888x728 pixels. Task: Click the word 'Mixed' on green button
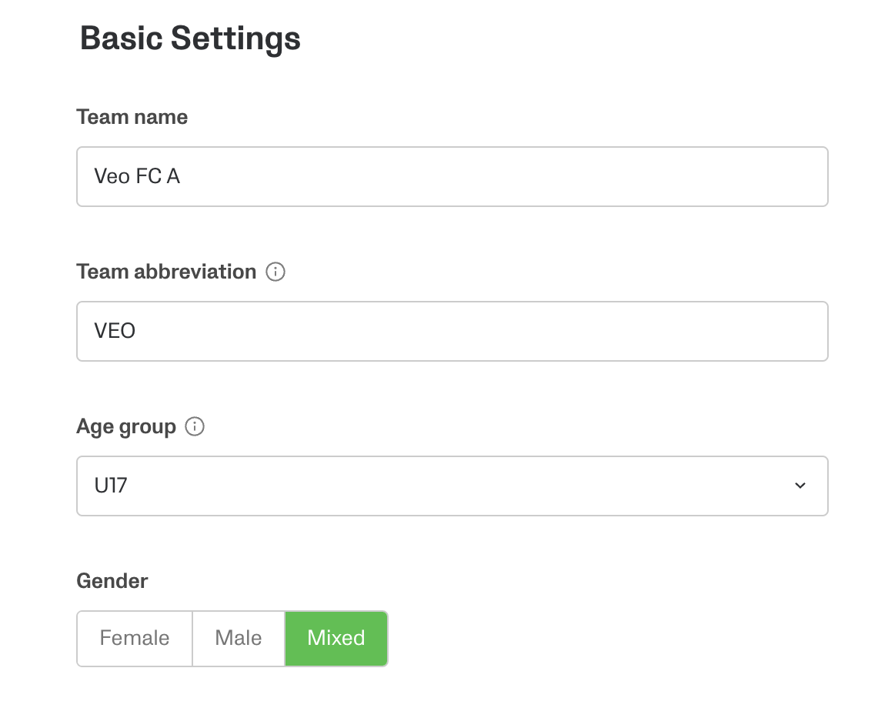pyautogui.click(x=336, y=639)
